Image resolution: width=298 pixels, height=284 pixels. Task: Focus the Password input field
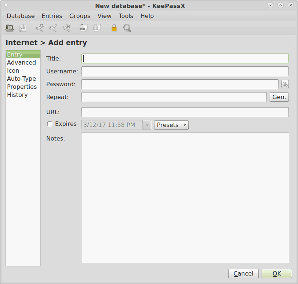[180, 84]
